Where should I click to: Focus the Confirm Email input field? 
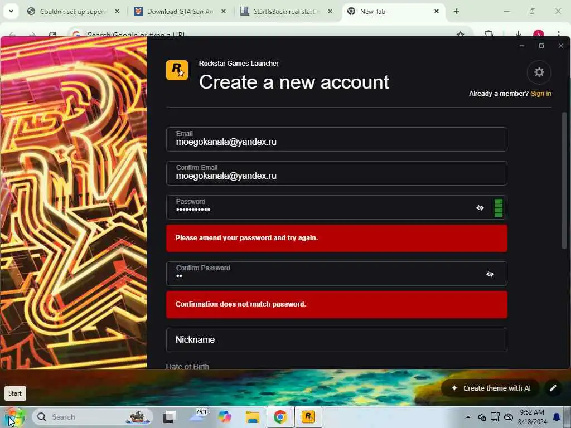tap(336, 173)
